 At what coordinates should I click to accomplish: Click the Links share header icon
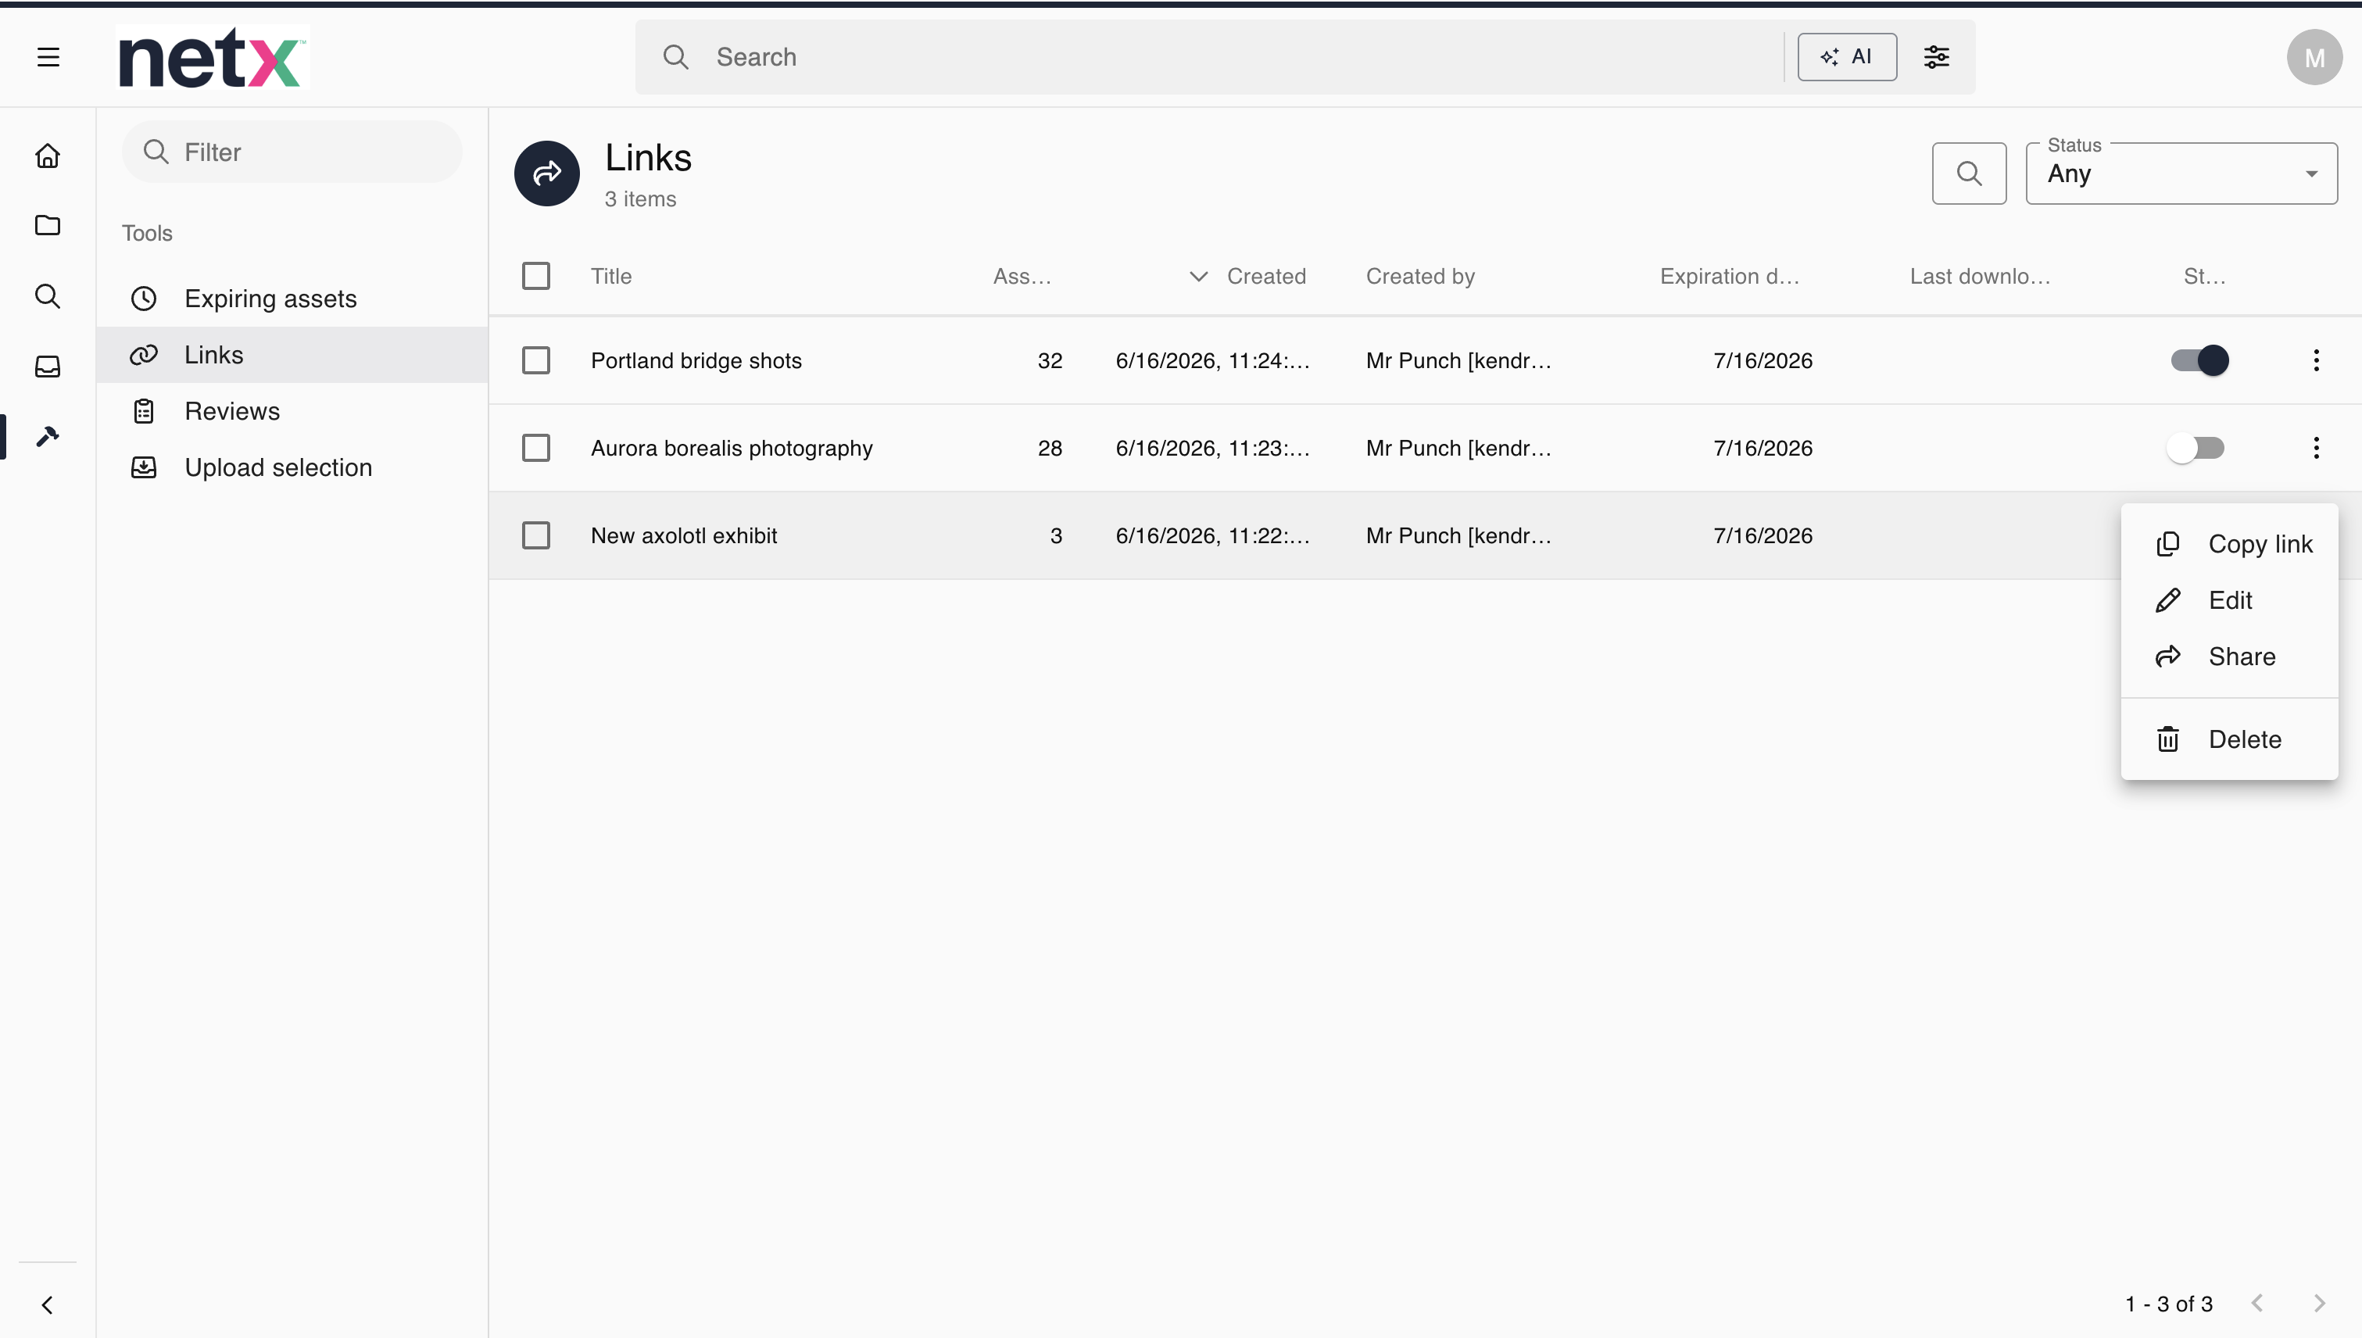click(x=547, y=173)
